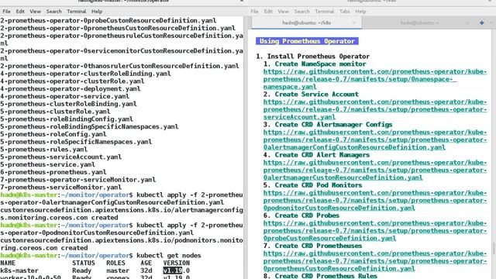
Task: Open View menu in right terminal window
Action: (283, 12)
